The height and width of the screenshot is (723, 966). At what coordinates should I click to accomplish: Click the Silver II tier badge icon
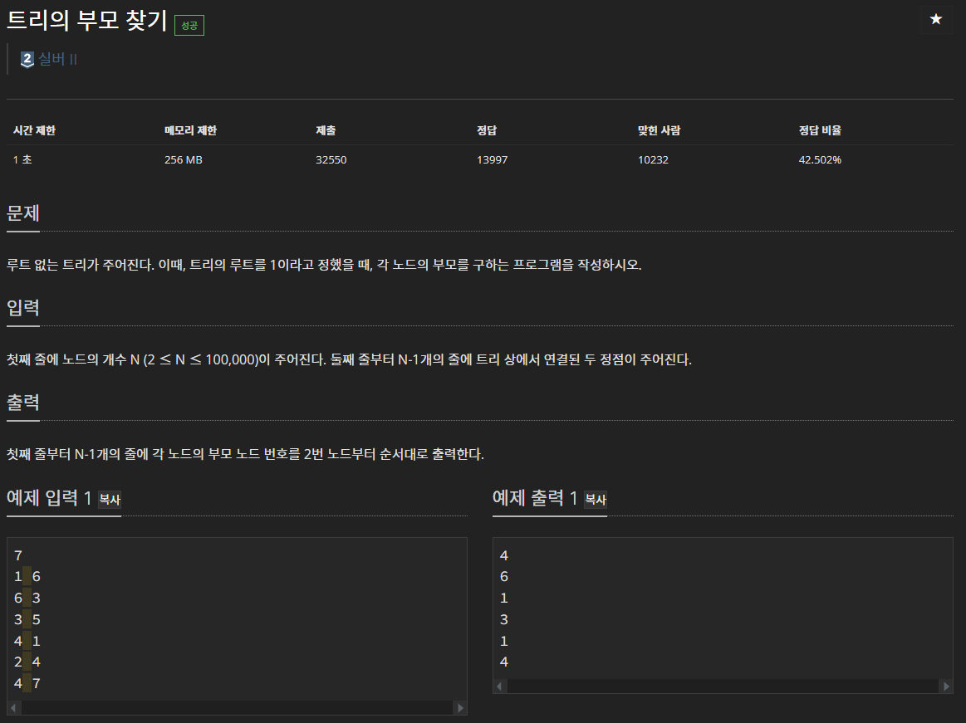26,59
